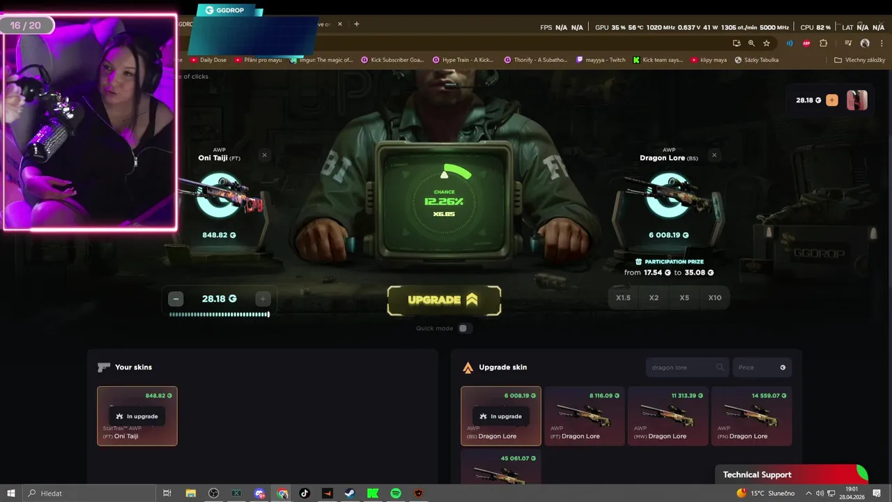Open the Thonify bookmark
Screen dimensions: 892x502
click(x=536, y=60)
